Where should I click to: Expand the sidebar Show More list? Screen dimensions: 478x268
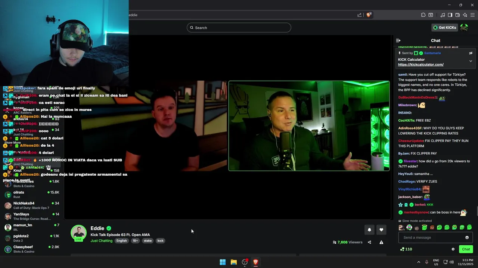point(12,143)
